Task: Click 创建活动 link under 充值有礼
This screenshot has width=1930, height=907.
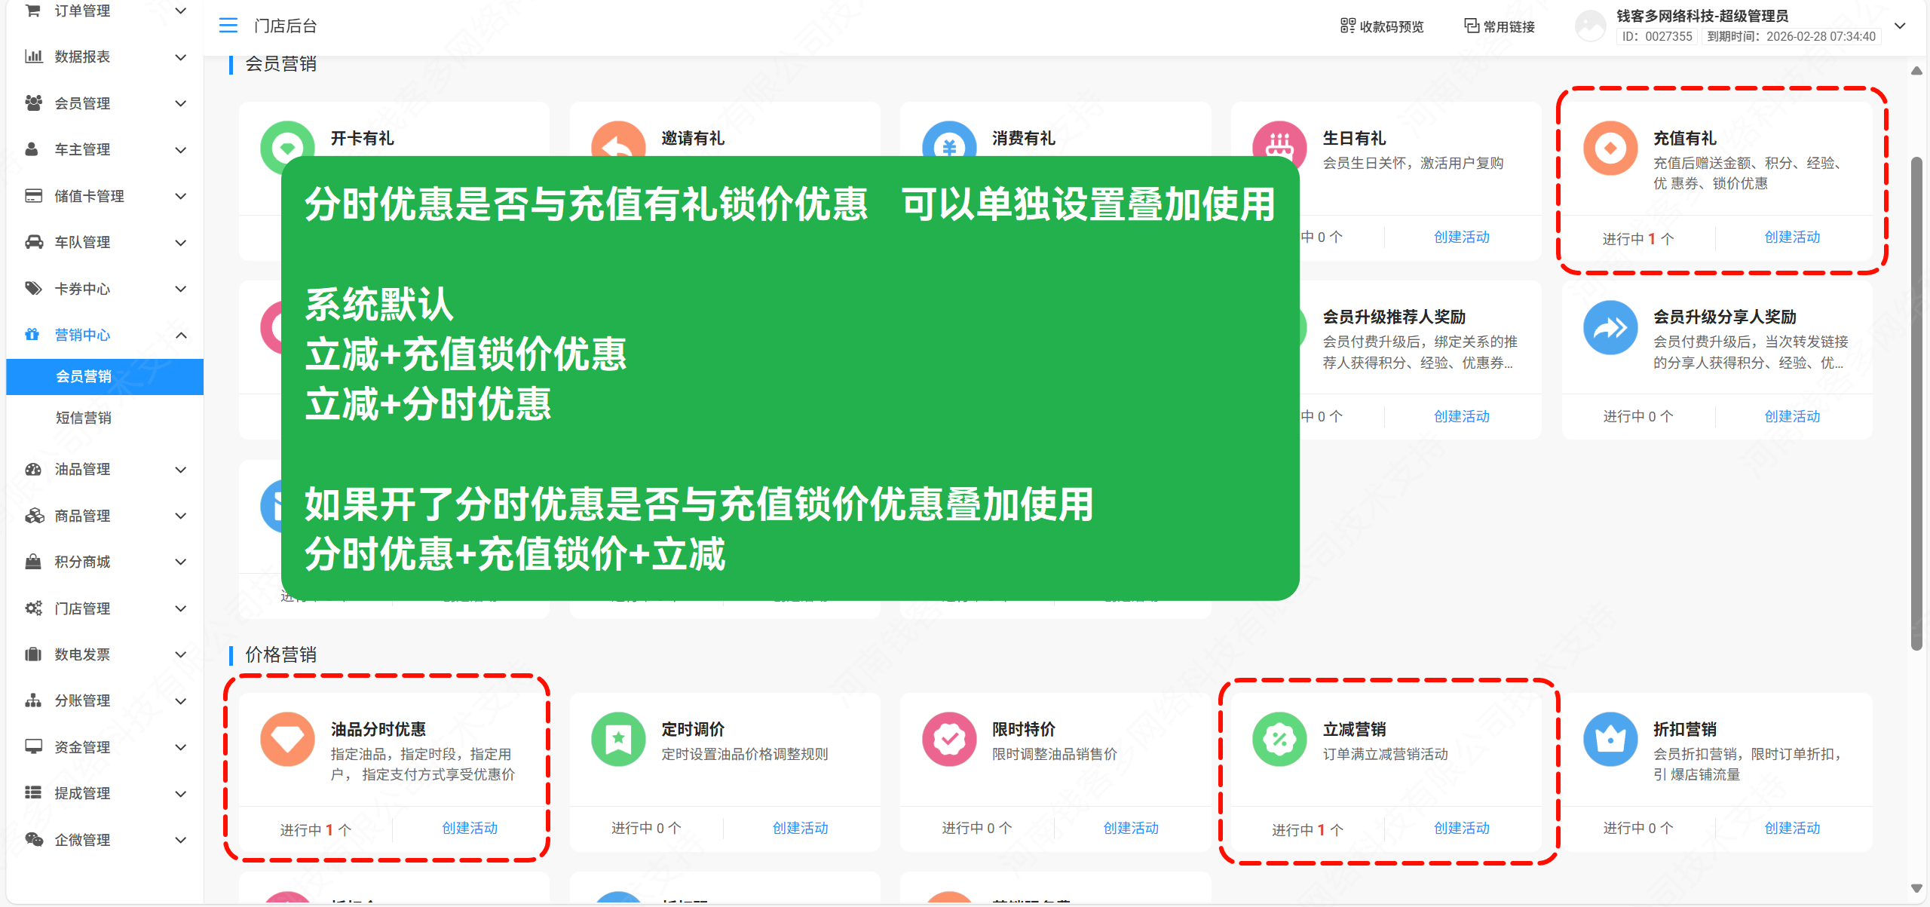Action: (1792, 237)
